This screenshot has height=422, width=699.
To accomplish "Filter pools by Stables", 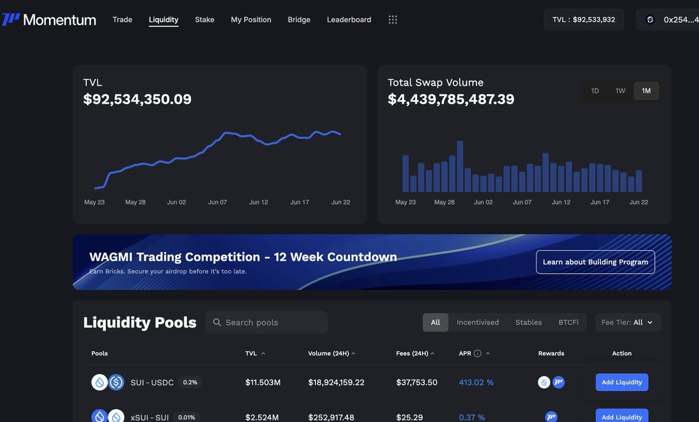I will [528, 322].
